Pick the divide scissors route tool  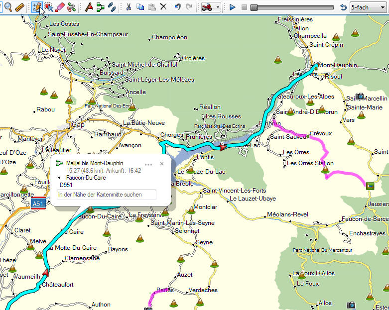(72, 7)
